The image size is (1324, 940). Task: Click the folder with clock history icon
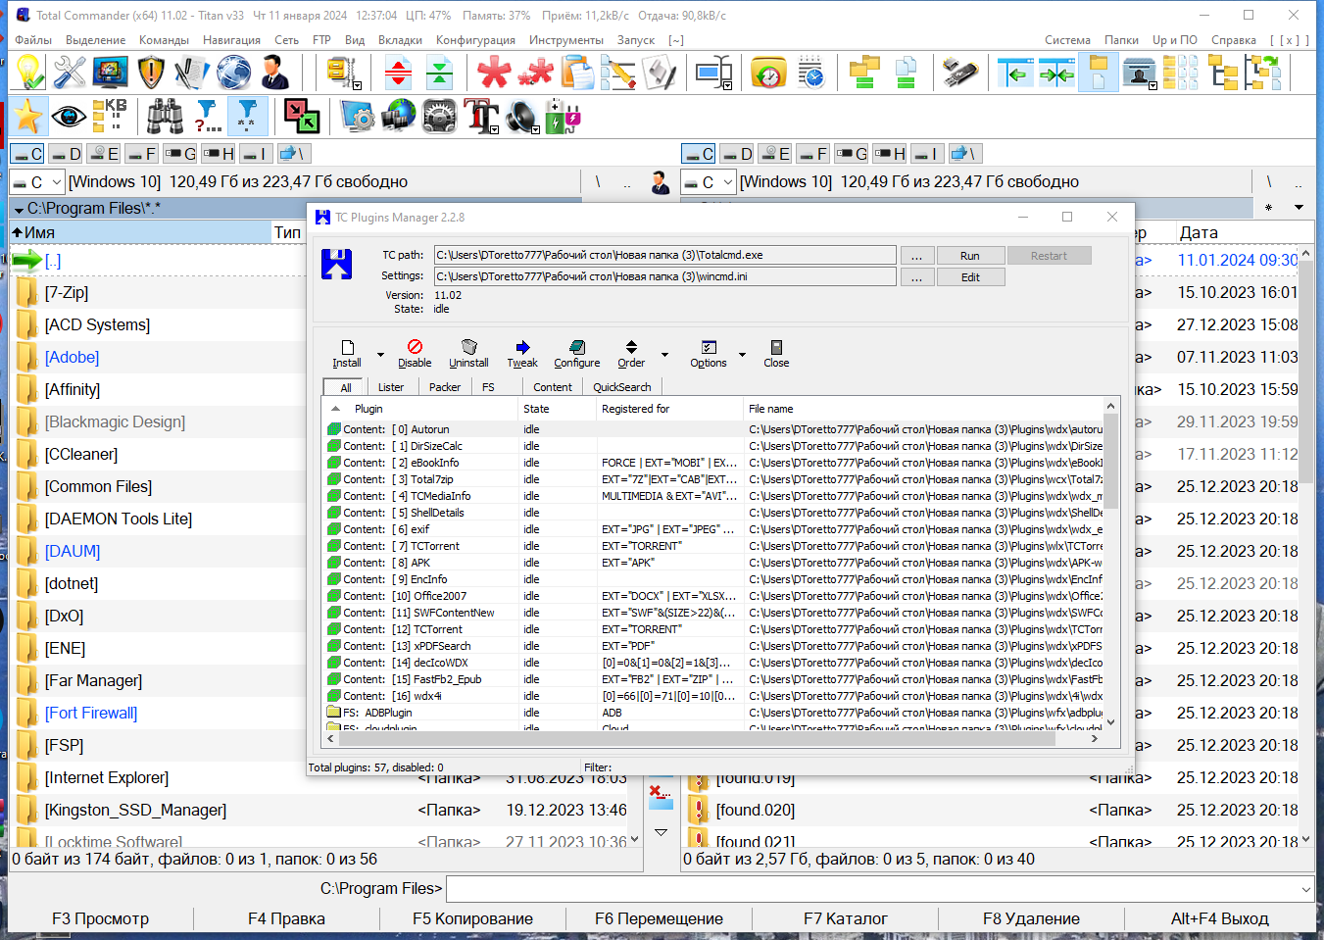(769, 73)
